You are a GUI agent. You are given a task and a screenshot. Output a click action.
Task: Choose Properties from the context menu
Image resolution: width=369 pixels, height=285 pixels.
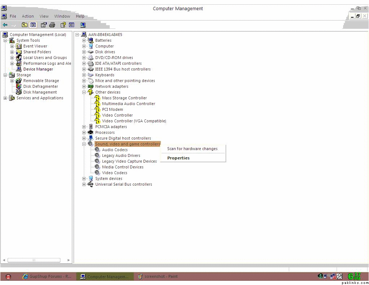178,158
